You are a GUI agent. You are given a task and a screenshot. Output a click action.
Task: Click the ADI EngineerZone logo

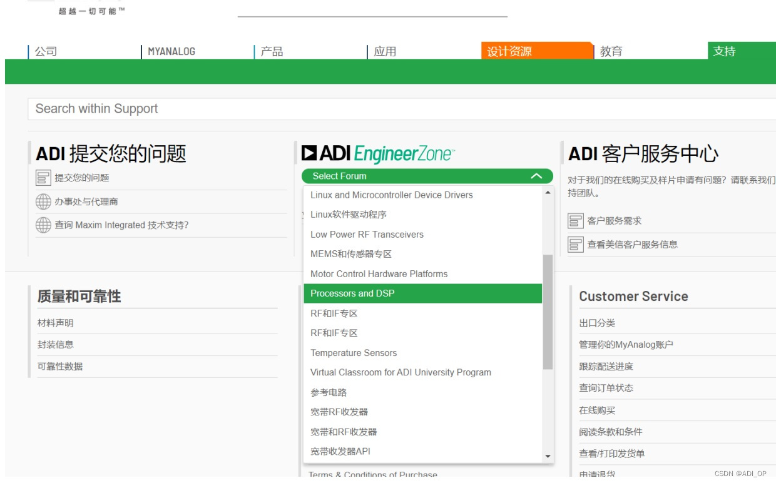tap(378, 153)
